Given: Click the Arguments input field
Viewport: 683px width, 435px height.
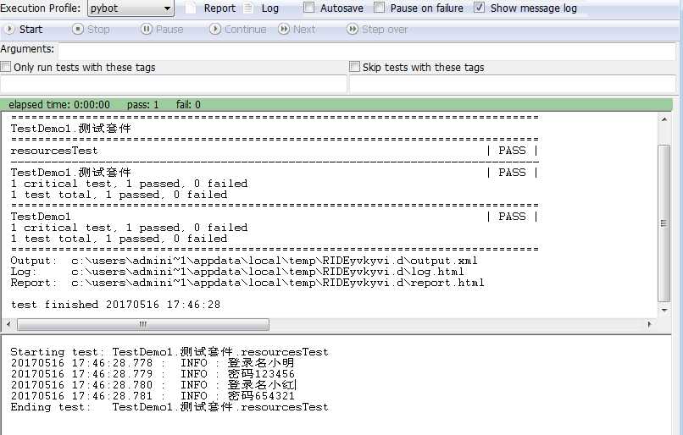Looking at the screenshot, I should [x=367, y=51].
